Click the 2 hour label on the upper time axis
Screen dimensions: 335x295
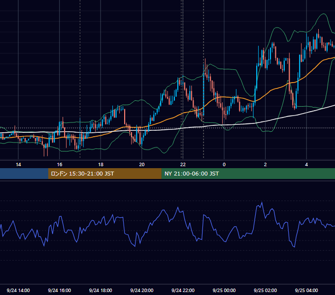click(266, 165)
